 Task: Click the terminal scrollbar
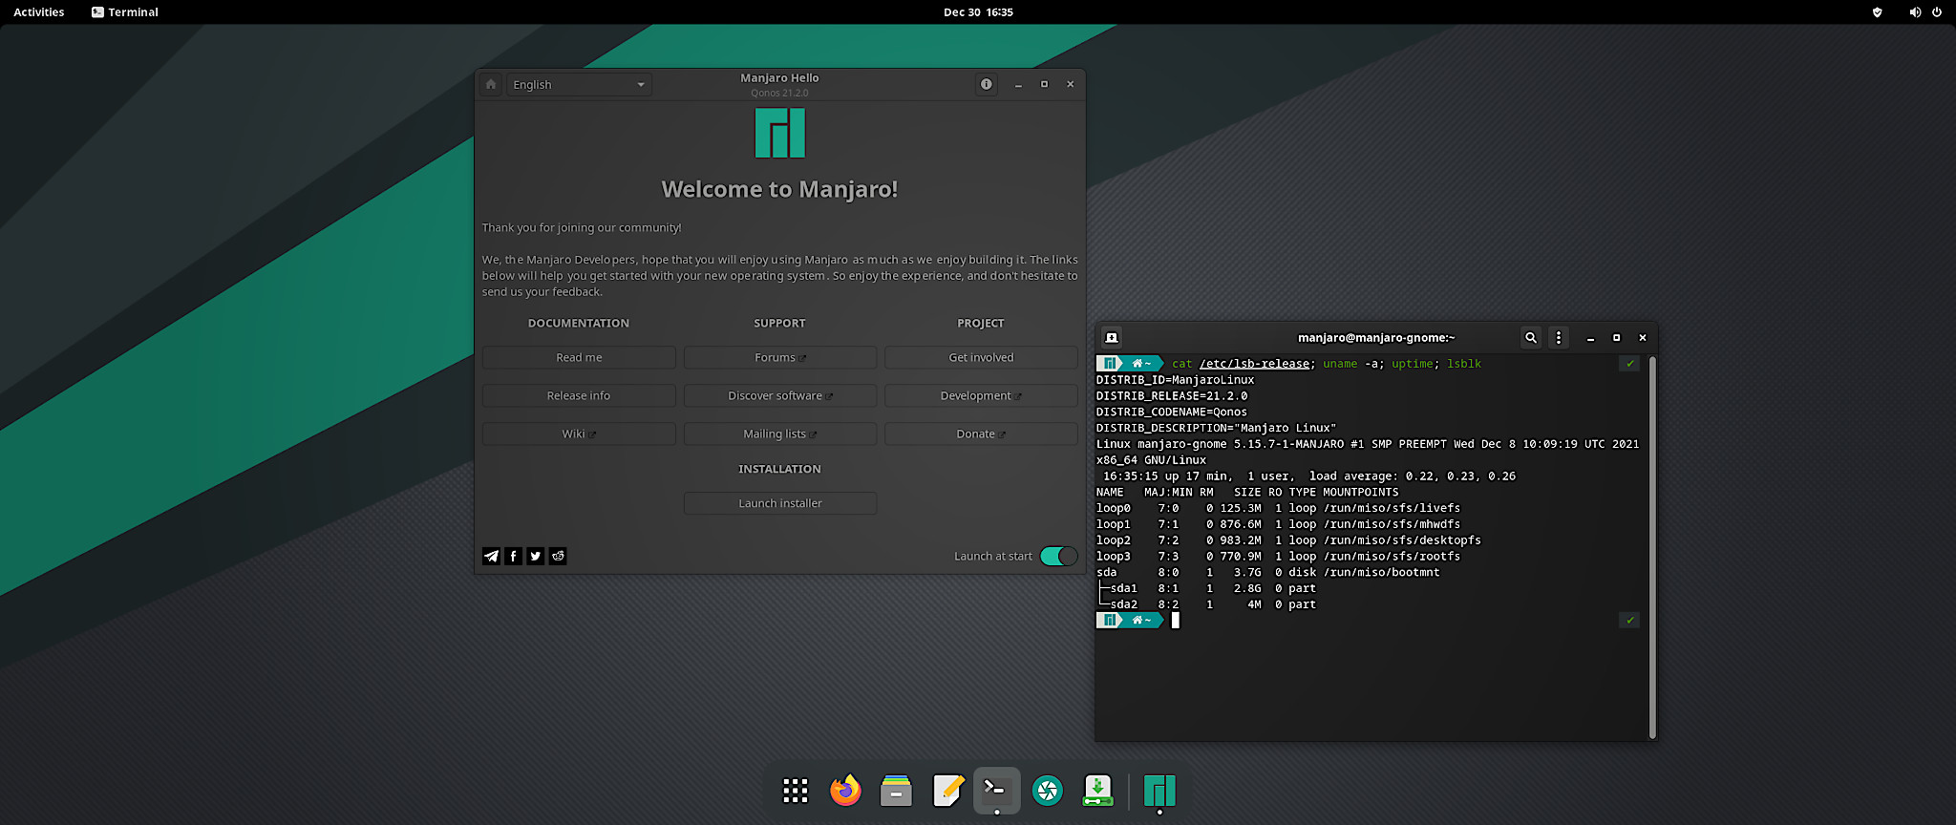[x=1652, y=547]
